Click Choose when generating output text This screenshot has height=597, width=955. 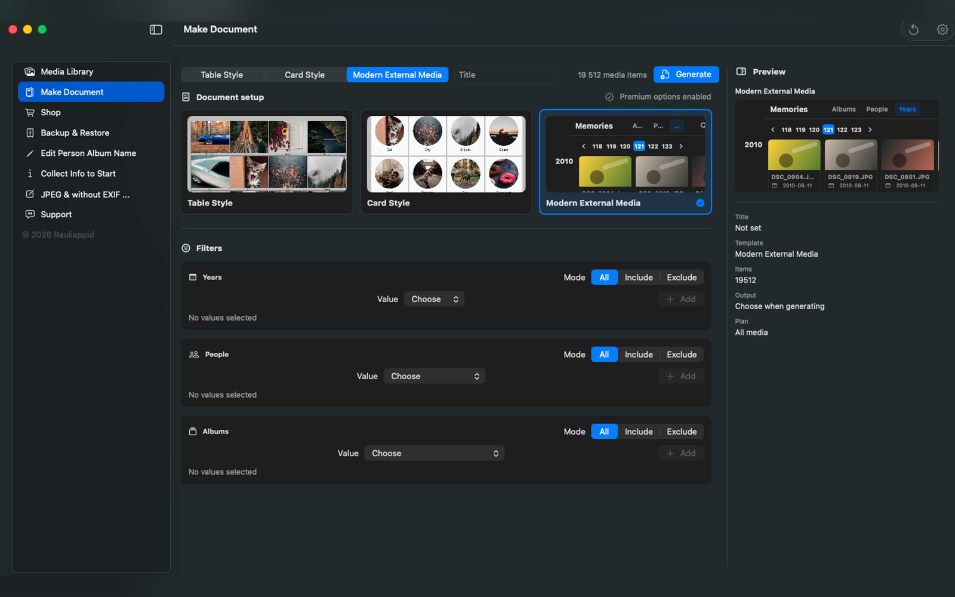click(780, 306)
